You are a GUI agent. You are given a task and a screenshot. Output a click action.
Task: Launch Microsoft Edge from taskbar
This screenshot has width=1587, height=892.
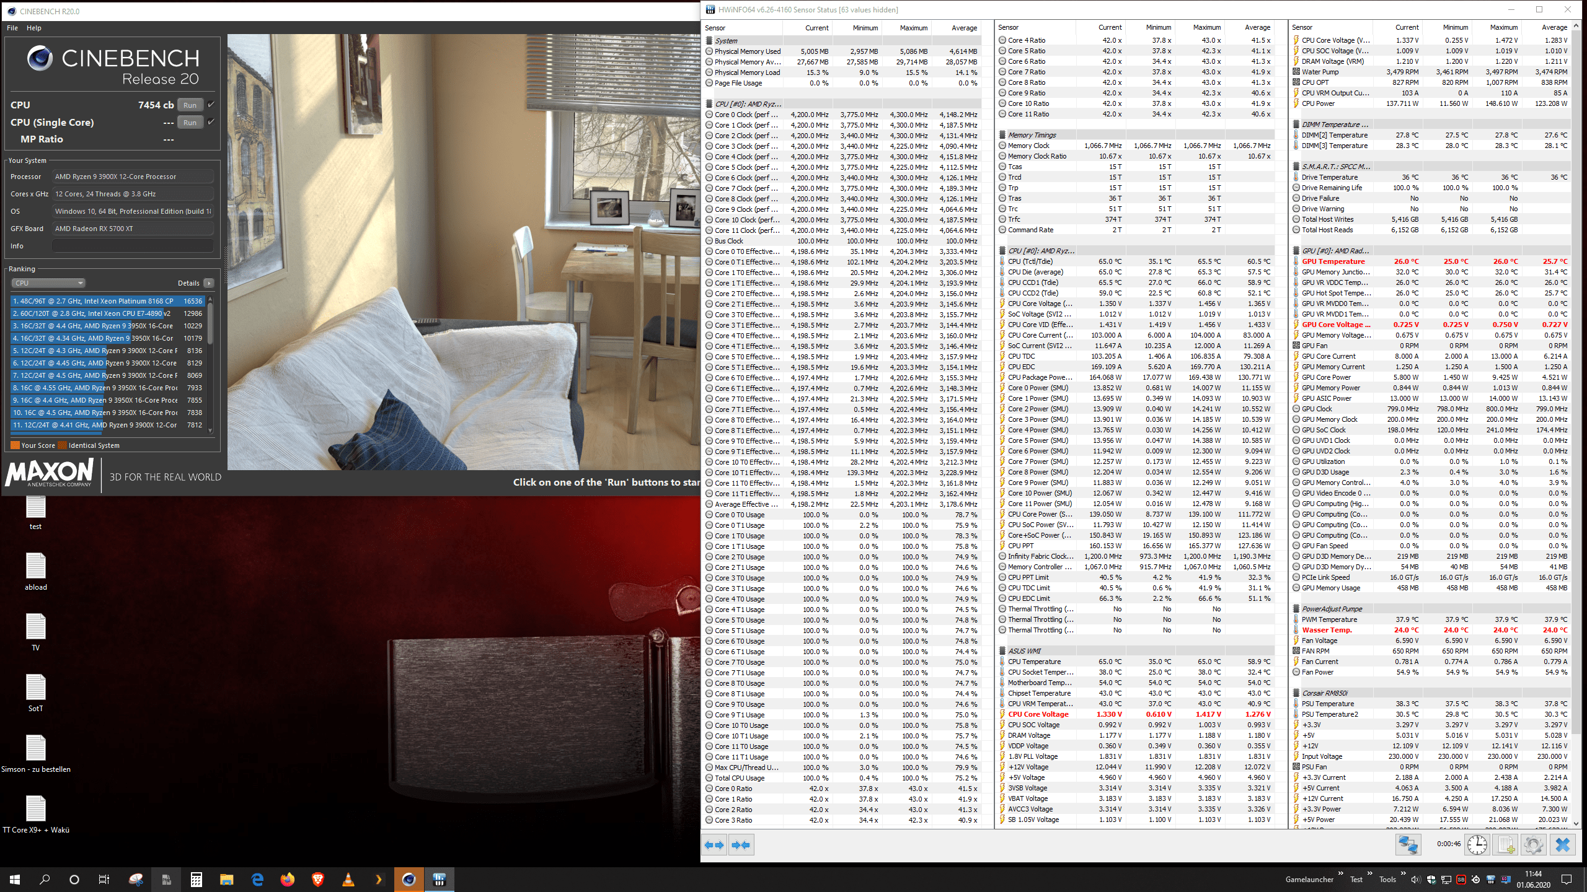257,880
